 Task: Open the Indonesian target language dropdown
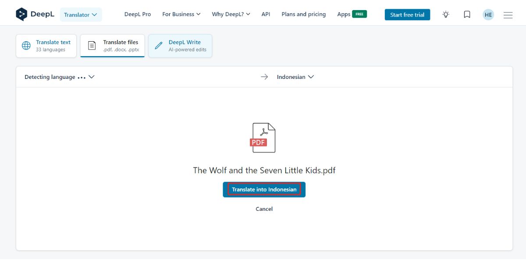(294, 77)
